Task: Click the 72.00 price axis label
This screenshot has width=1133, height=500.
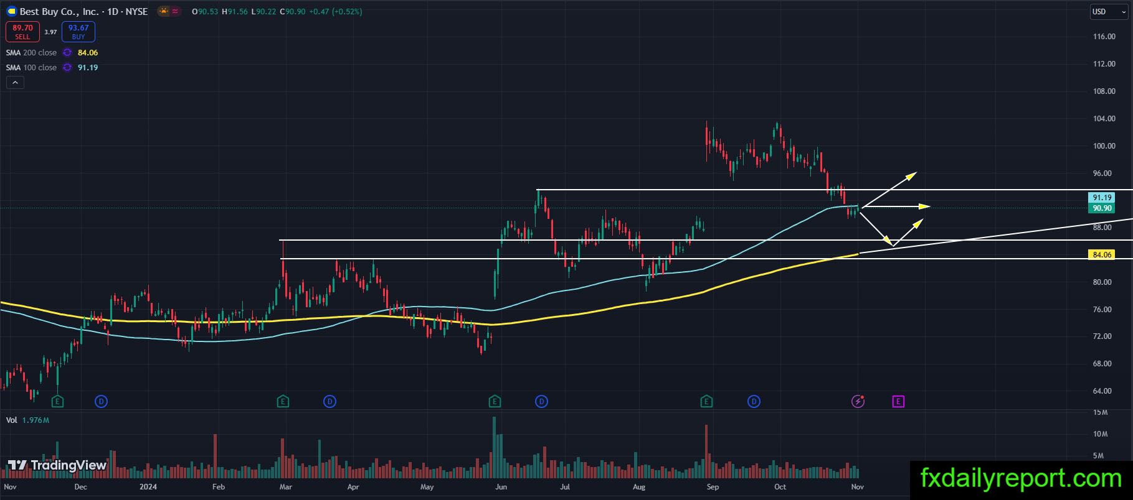Action: (1102, 336)
